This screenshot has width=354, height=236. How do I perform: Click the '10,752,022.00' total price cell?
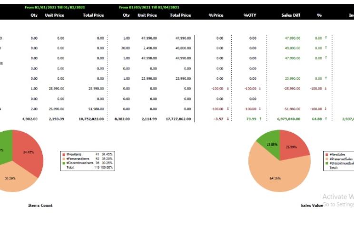(91, 119)
